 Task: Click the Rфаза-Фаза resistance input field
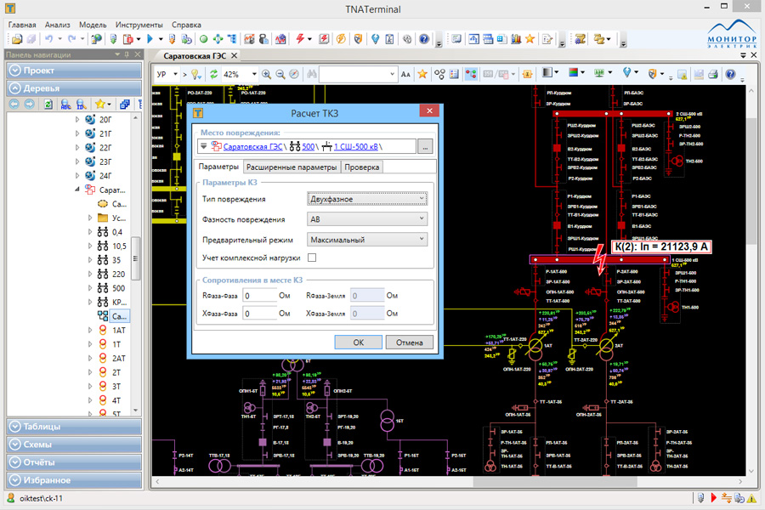259,296
